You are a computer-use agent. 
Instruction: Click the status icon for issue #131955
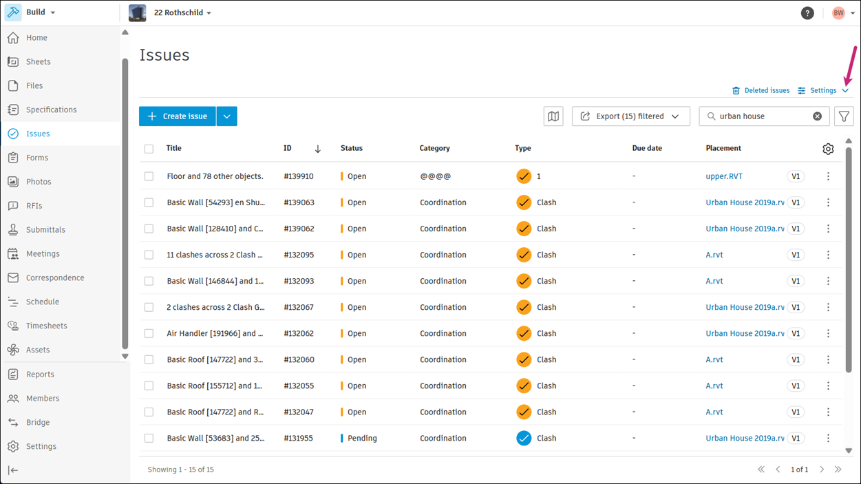pos(524,438)
